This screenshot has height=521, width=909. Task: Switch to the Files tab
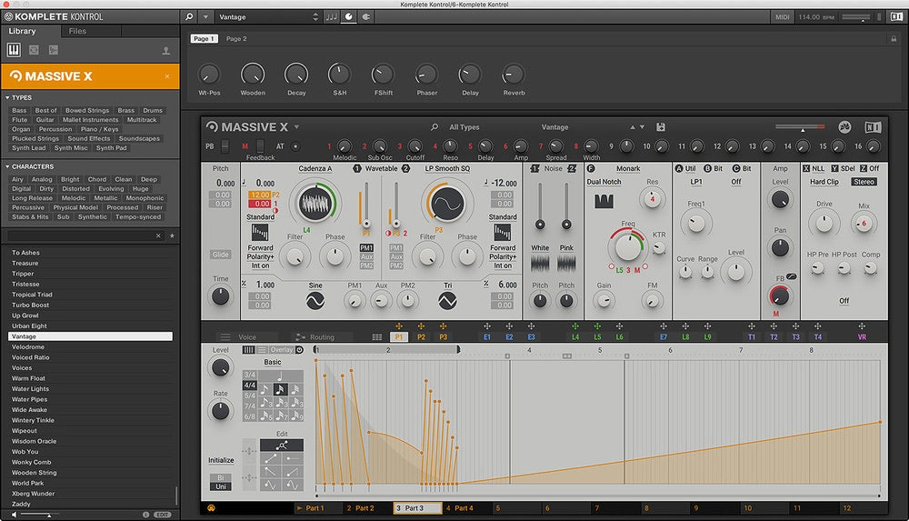click(77, 31)
